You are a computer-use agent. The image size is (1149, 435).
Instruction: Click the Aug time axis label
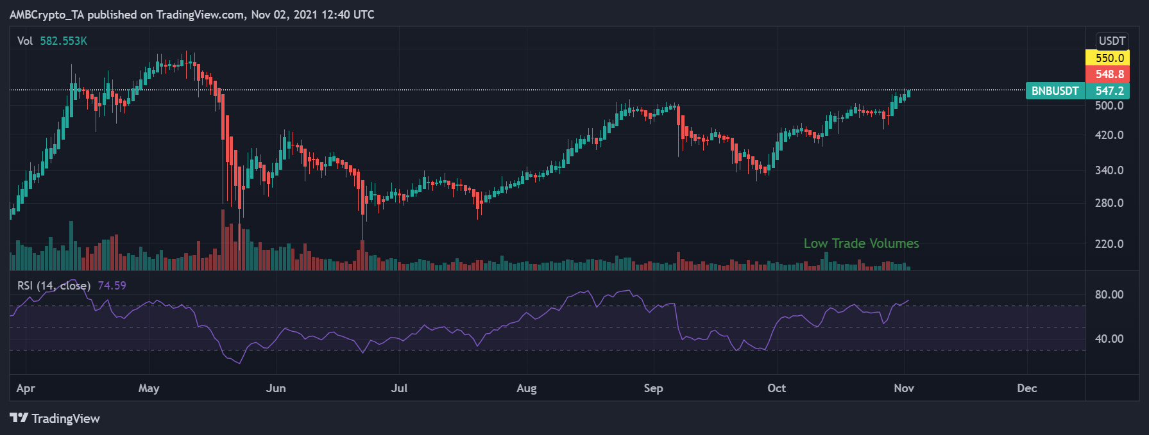[527, 388]
